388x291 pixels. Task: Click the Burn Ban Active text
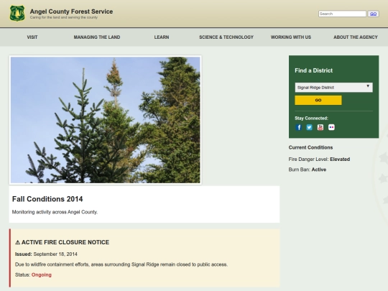click(307, 170)
